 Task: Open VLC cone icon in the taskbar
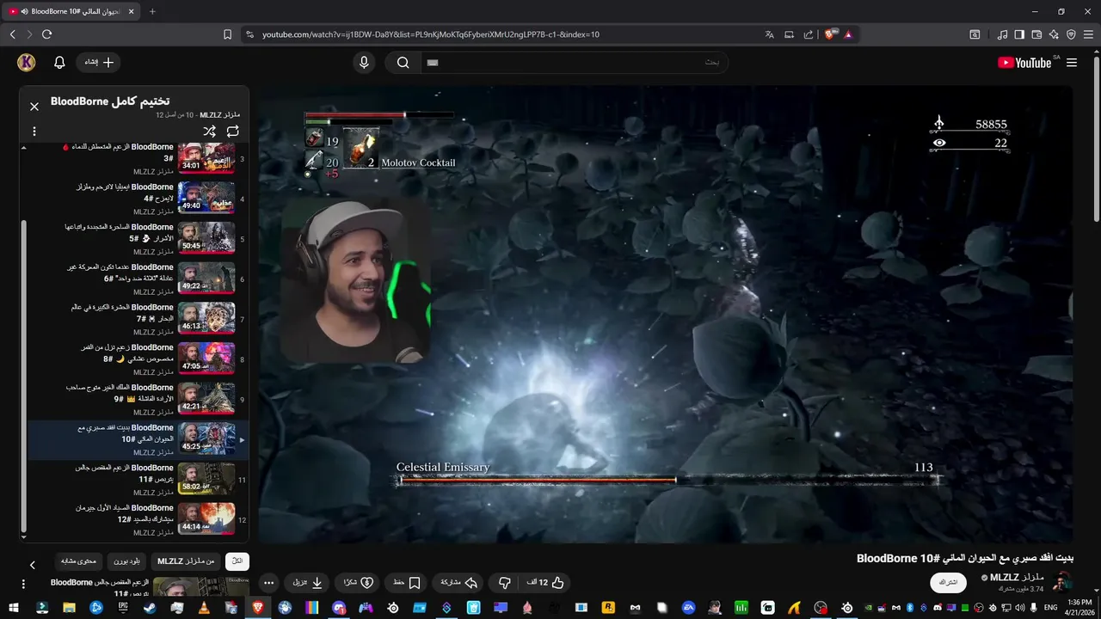[x=203, y=608]
